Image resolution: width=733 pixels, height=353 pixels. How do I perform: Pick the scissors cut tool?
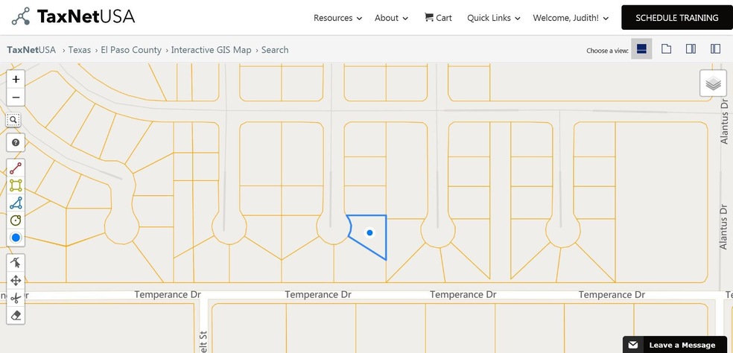coord(16,299)
